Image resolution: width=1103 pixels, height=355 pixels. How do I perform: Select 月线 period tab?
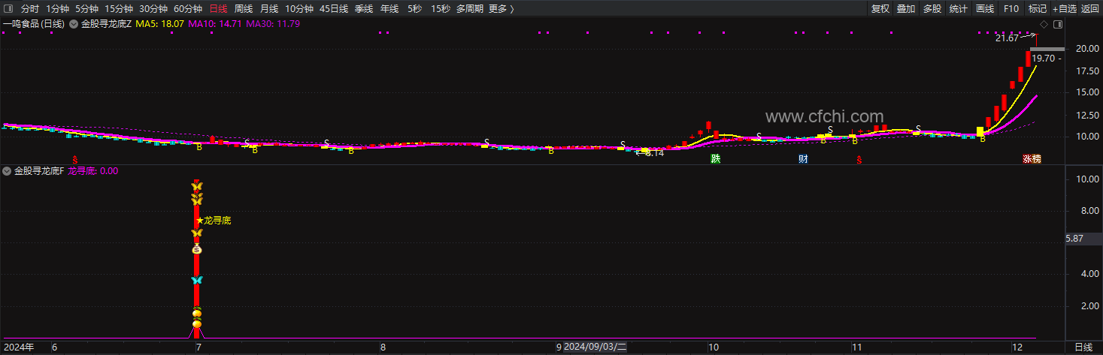(269, 9)
